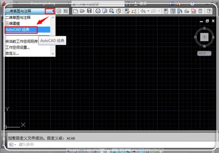Open the Help question mark icon

point(209,11)
